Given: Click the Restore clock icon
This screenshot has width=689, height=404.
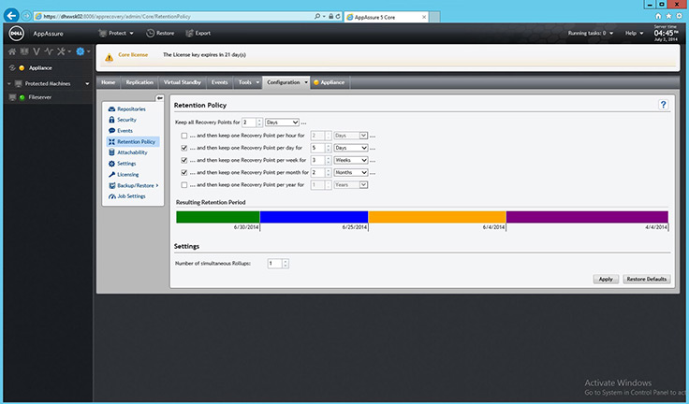Looking at the screenshot, I should 151,33.
